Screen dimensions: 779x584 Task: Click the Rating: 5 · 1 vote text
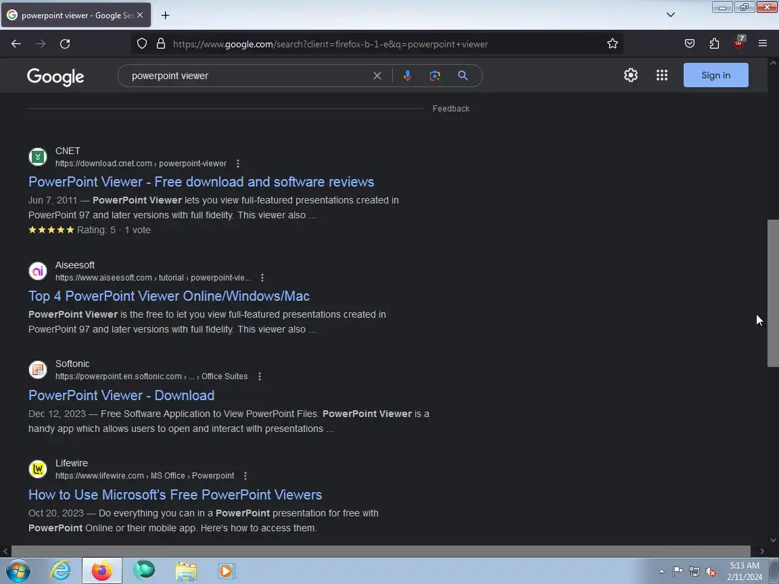click(114, 230)
